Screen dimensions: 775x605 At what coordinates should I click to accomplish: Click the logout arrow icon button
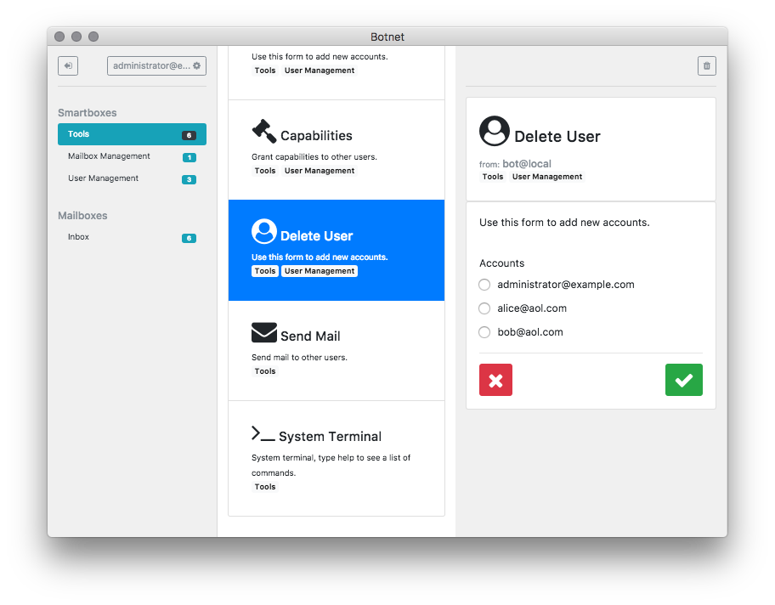[x=68, y=65]
